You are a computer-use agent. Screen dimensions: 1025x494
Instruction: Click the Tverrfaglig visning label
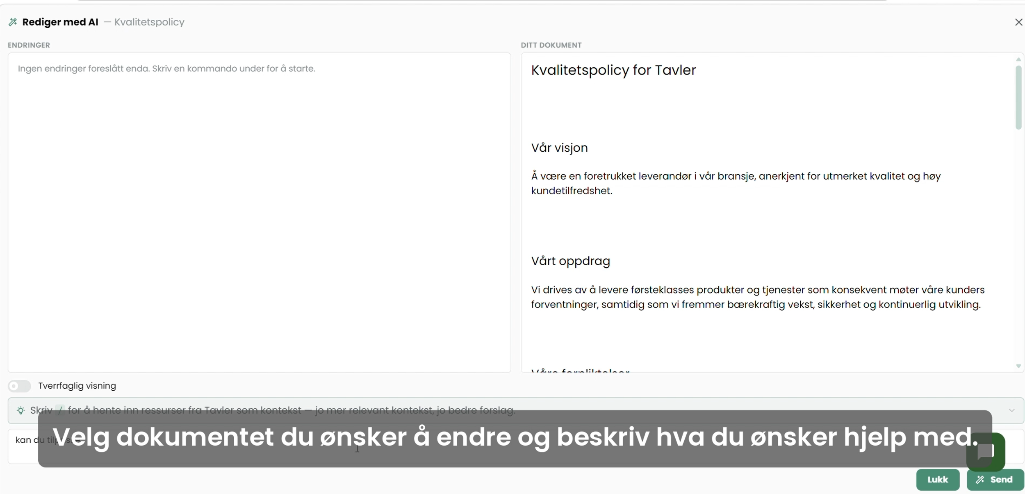pos(77,386)
